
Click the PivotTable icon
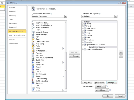[33, 55]
